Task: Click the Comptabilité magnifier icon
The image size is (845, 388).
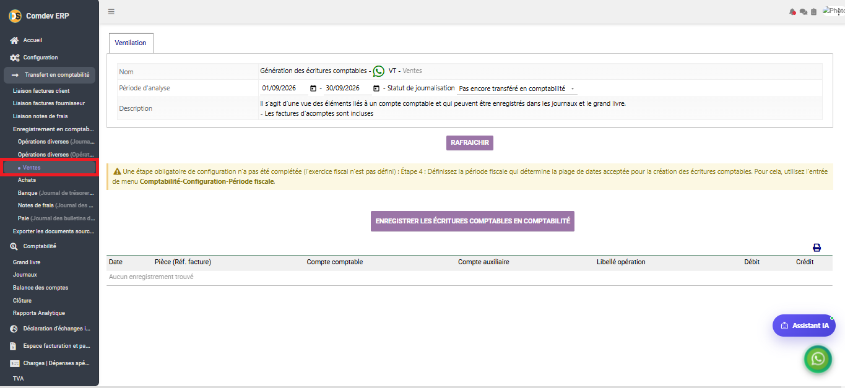Action: pyautogui.click(x=14, y=246)
